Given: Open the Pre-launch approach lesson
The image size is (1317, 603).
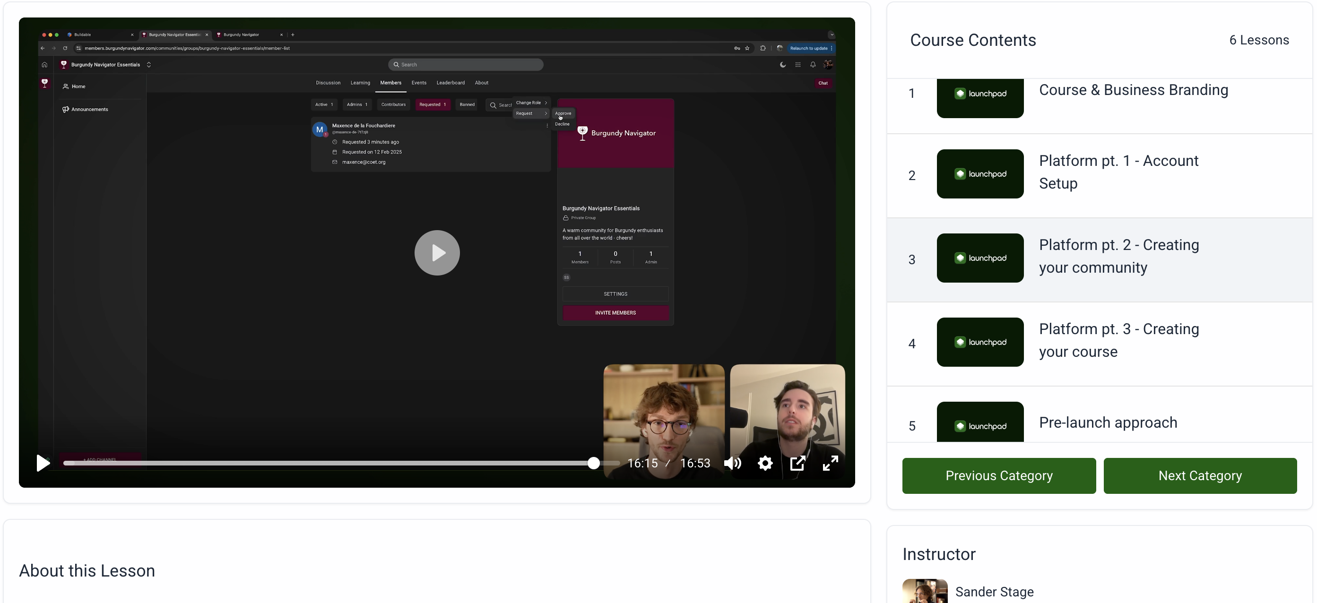Looking at the screenshot, I should click(1100, 414).
